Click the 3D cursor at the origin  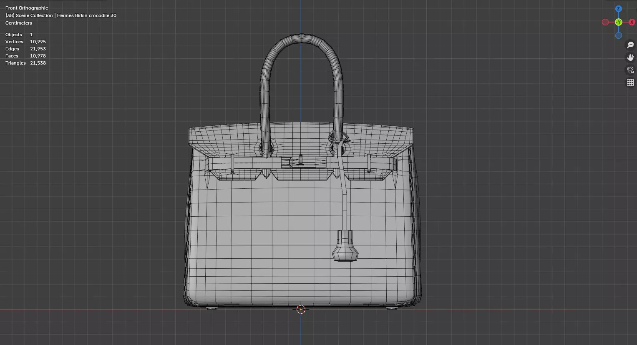pos(301,309)
